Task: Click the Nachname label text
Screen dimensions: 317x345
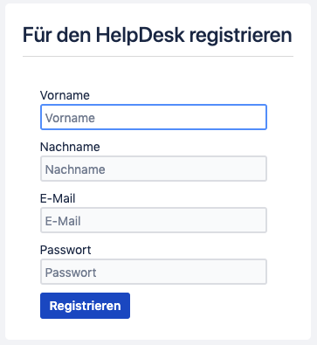Action: [x=70, y=147]
